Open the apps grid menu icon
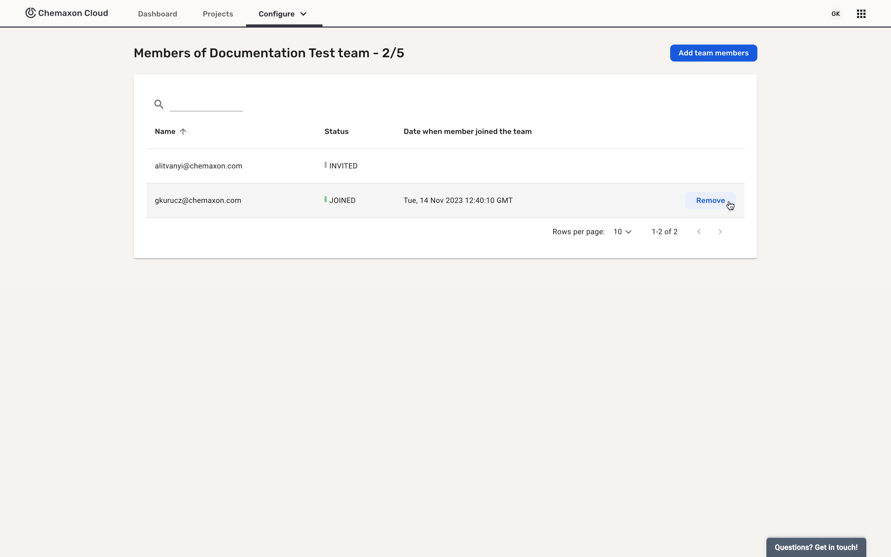 click(x=861, y=14)
